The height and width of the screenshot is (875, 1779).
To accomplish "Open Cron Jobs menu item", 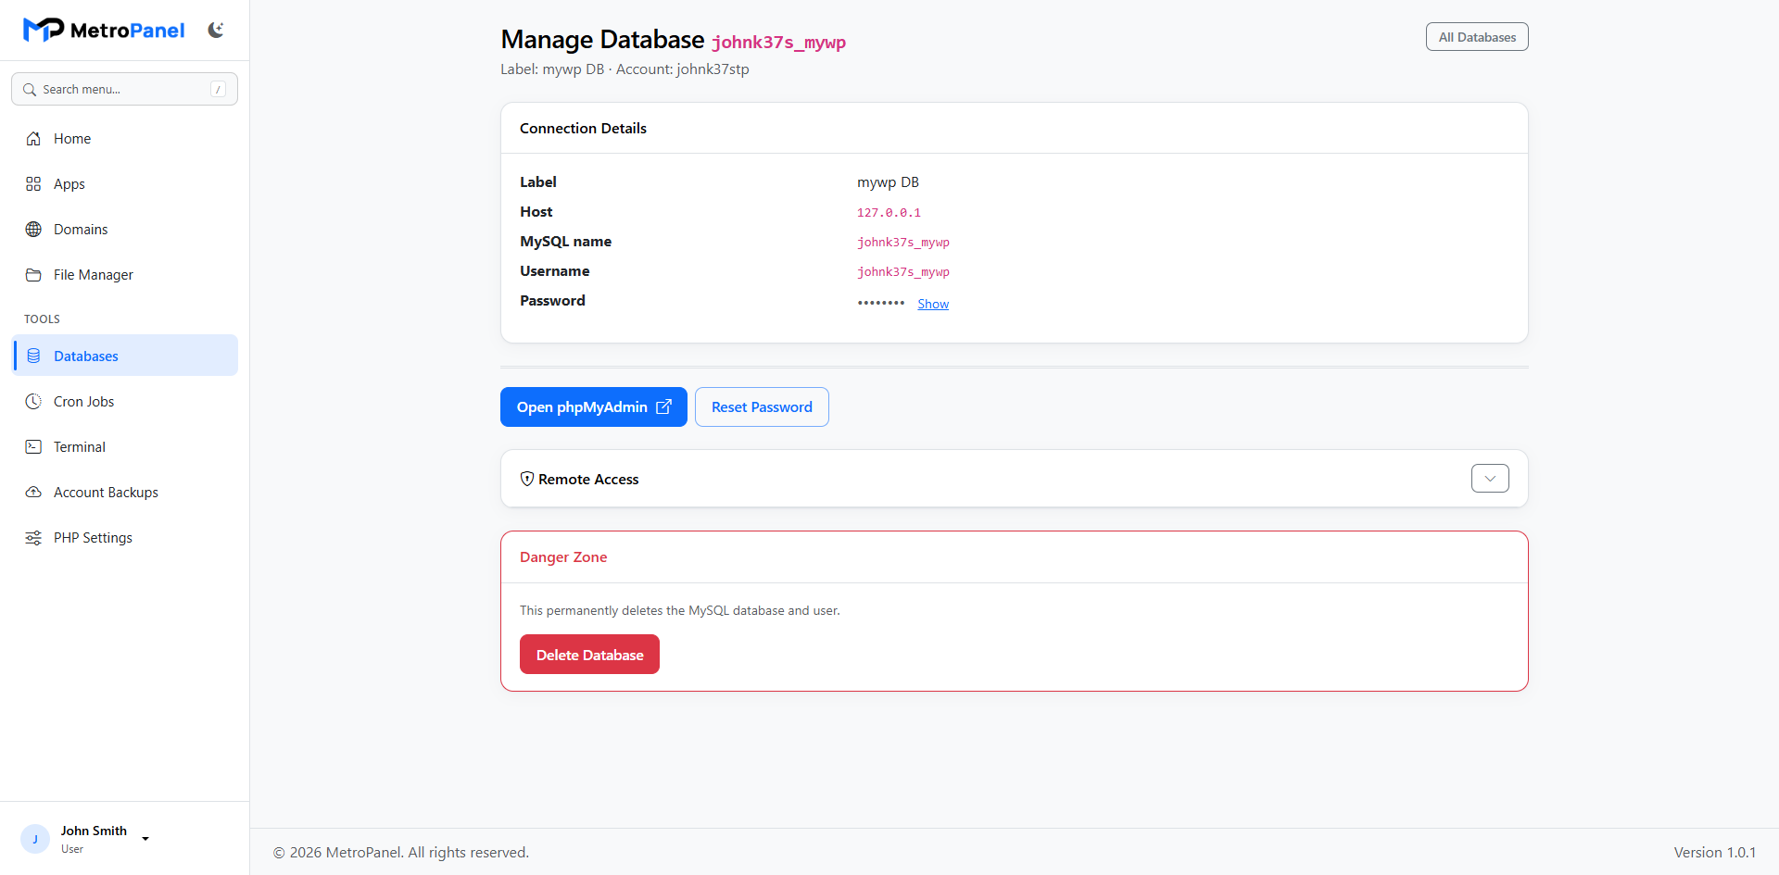I will [x=124, y=402].
